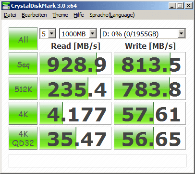
Task: Select the Seq write result 813.5
Action: [150, 64]
